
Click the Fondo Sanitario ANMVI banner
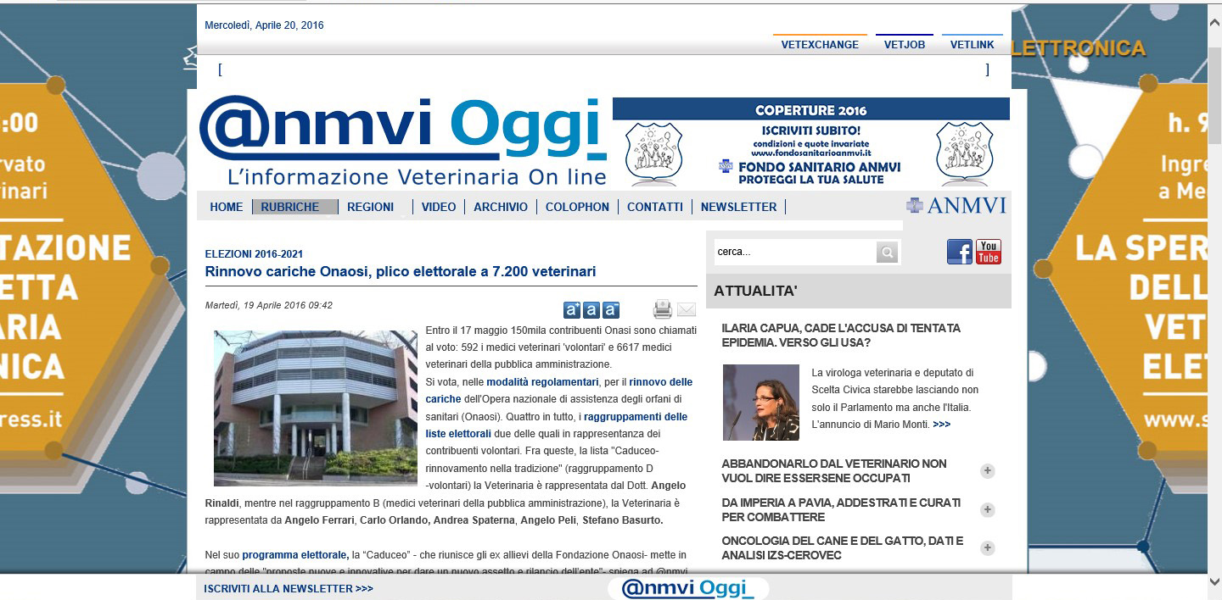[811, 142]
